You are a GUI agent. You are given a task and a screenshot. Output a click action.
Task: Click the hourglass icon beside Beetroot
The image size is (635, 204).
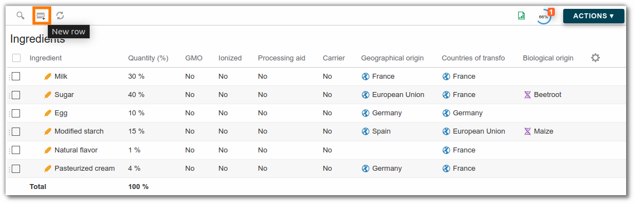pyautogui.click(x=527, y=95)
